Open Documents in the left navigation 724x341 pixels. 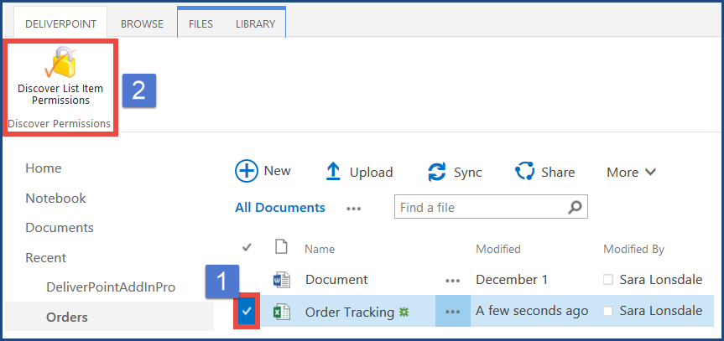pos(60,228)
